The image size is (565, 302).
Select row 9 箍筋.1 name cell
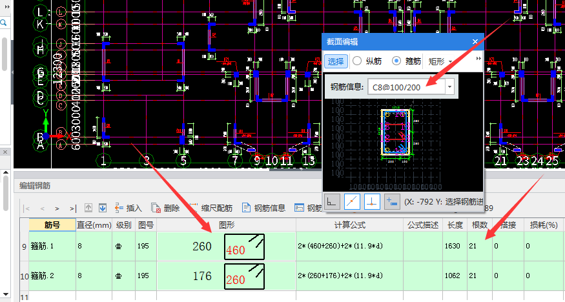coord(52,247)
